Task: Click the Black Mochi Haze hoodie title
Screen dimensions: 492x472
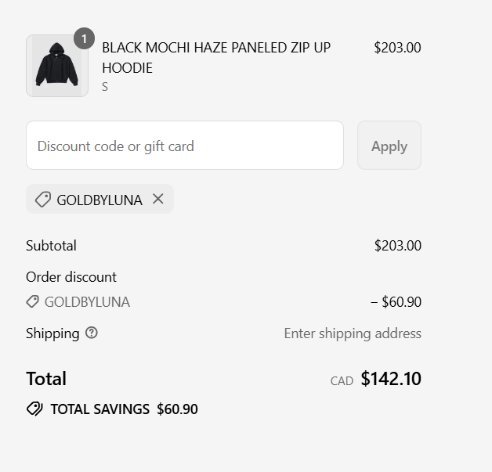Action: [216, 58]
